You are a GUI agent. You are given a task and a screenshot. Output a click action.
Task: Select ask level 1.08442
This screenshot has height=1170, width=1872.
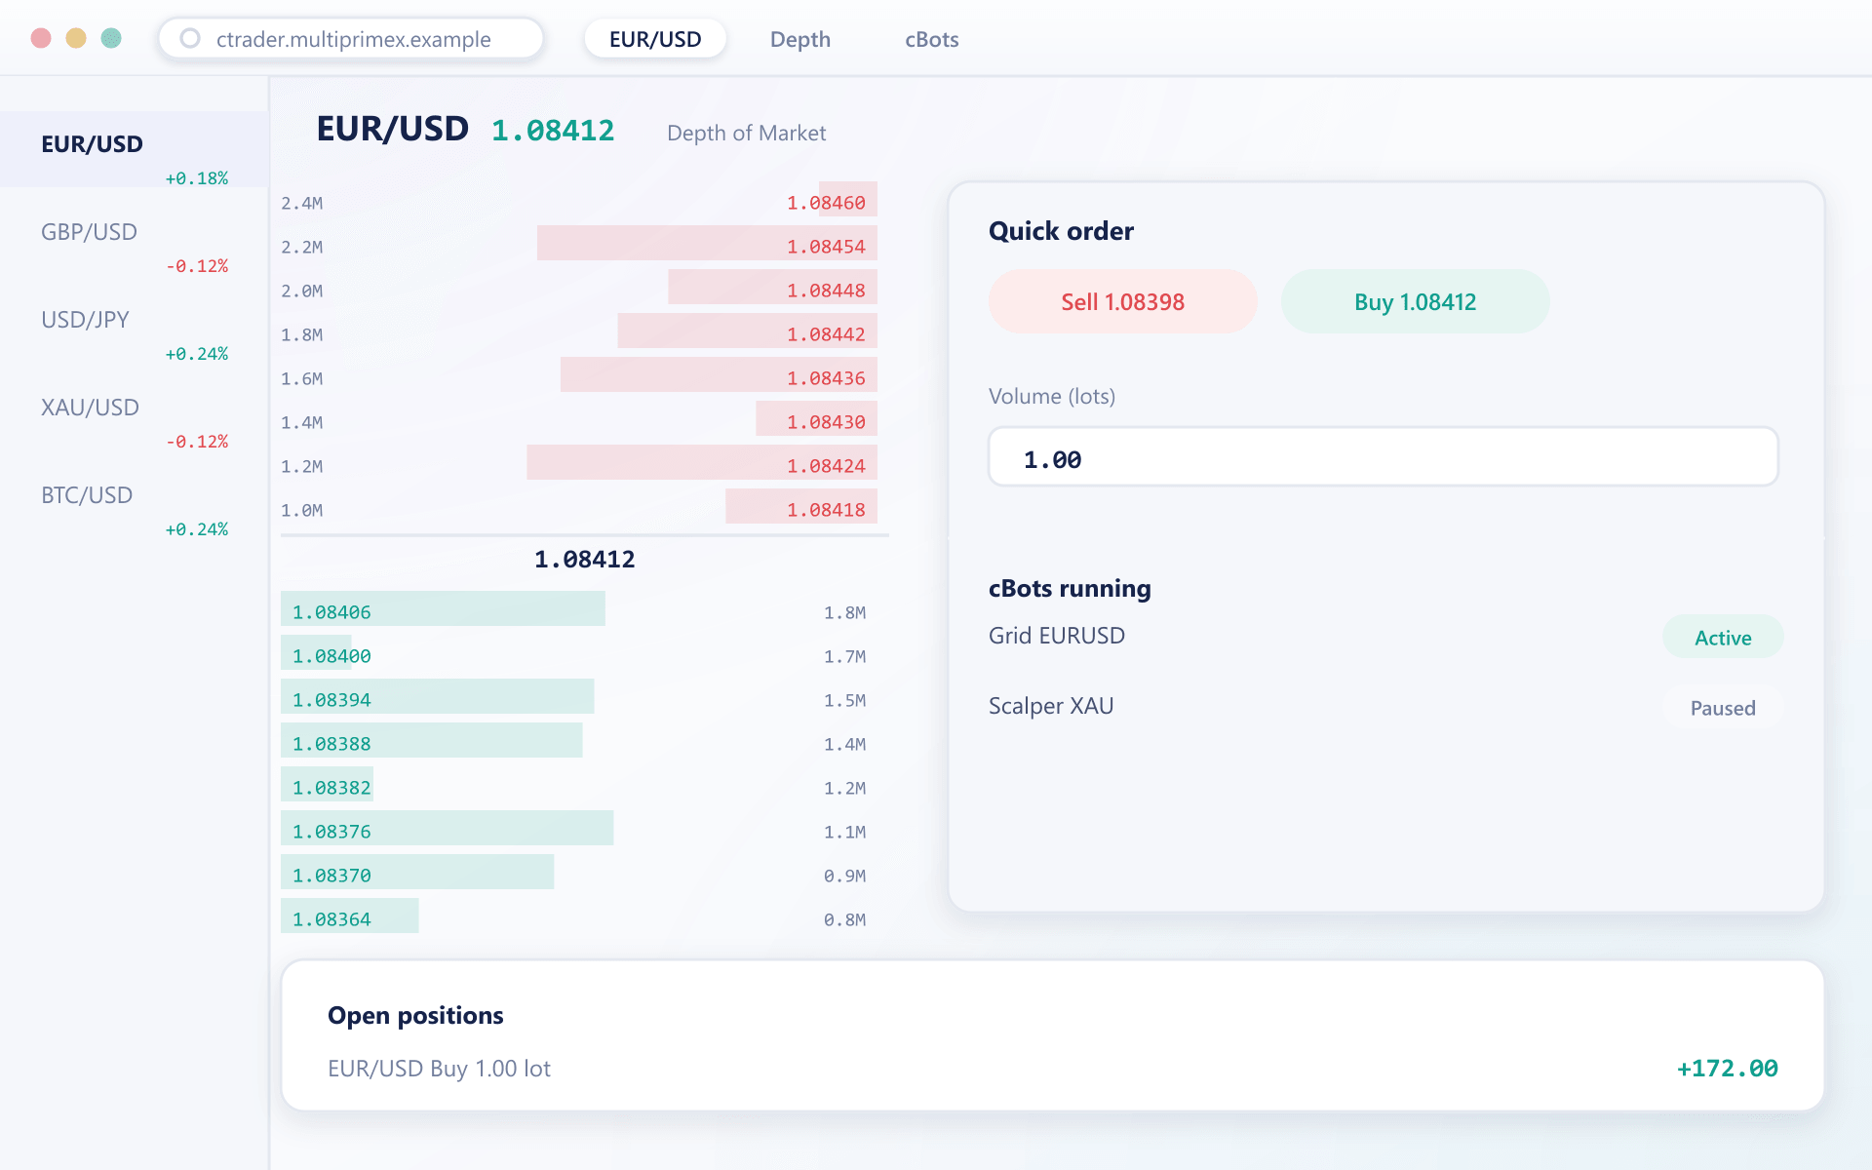[579, 331]
